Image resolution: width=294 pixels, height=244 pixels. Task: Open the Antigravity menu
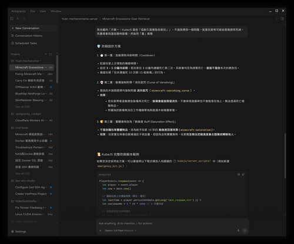[18, 11]
